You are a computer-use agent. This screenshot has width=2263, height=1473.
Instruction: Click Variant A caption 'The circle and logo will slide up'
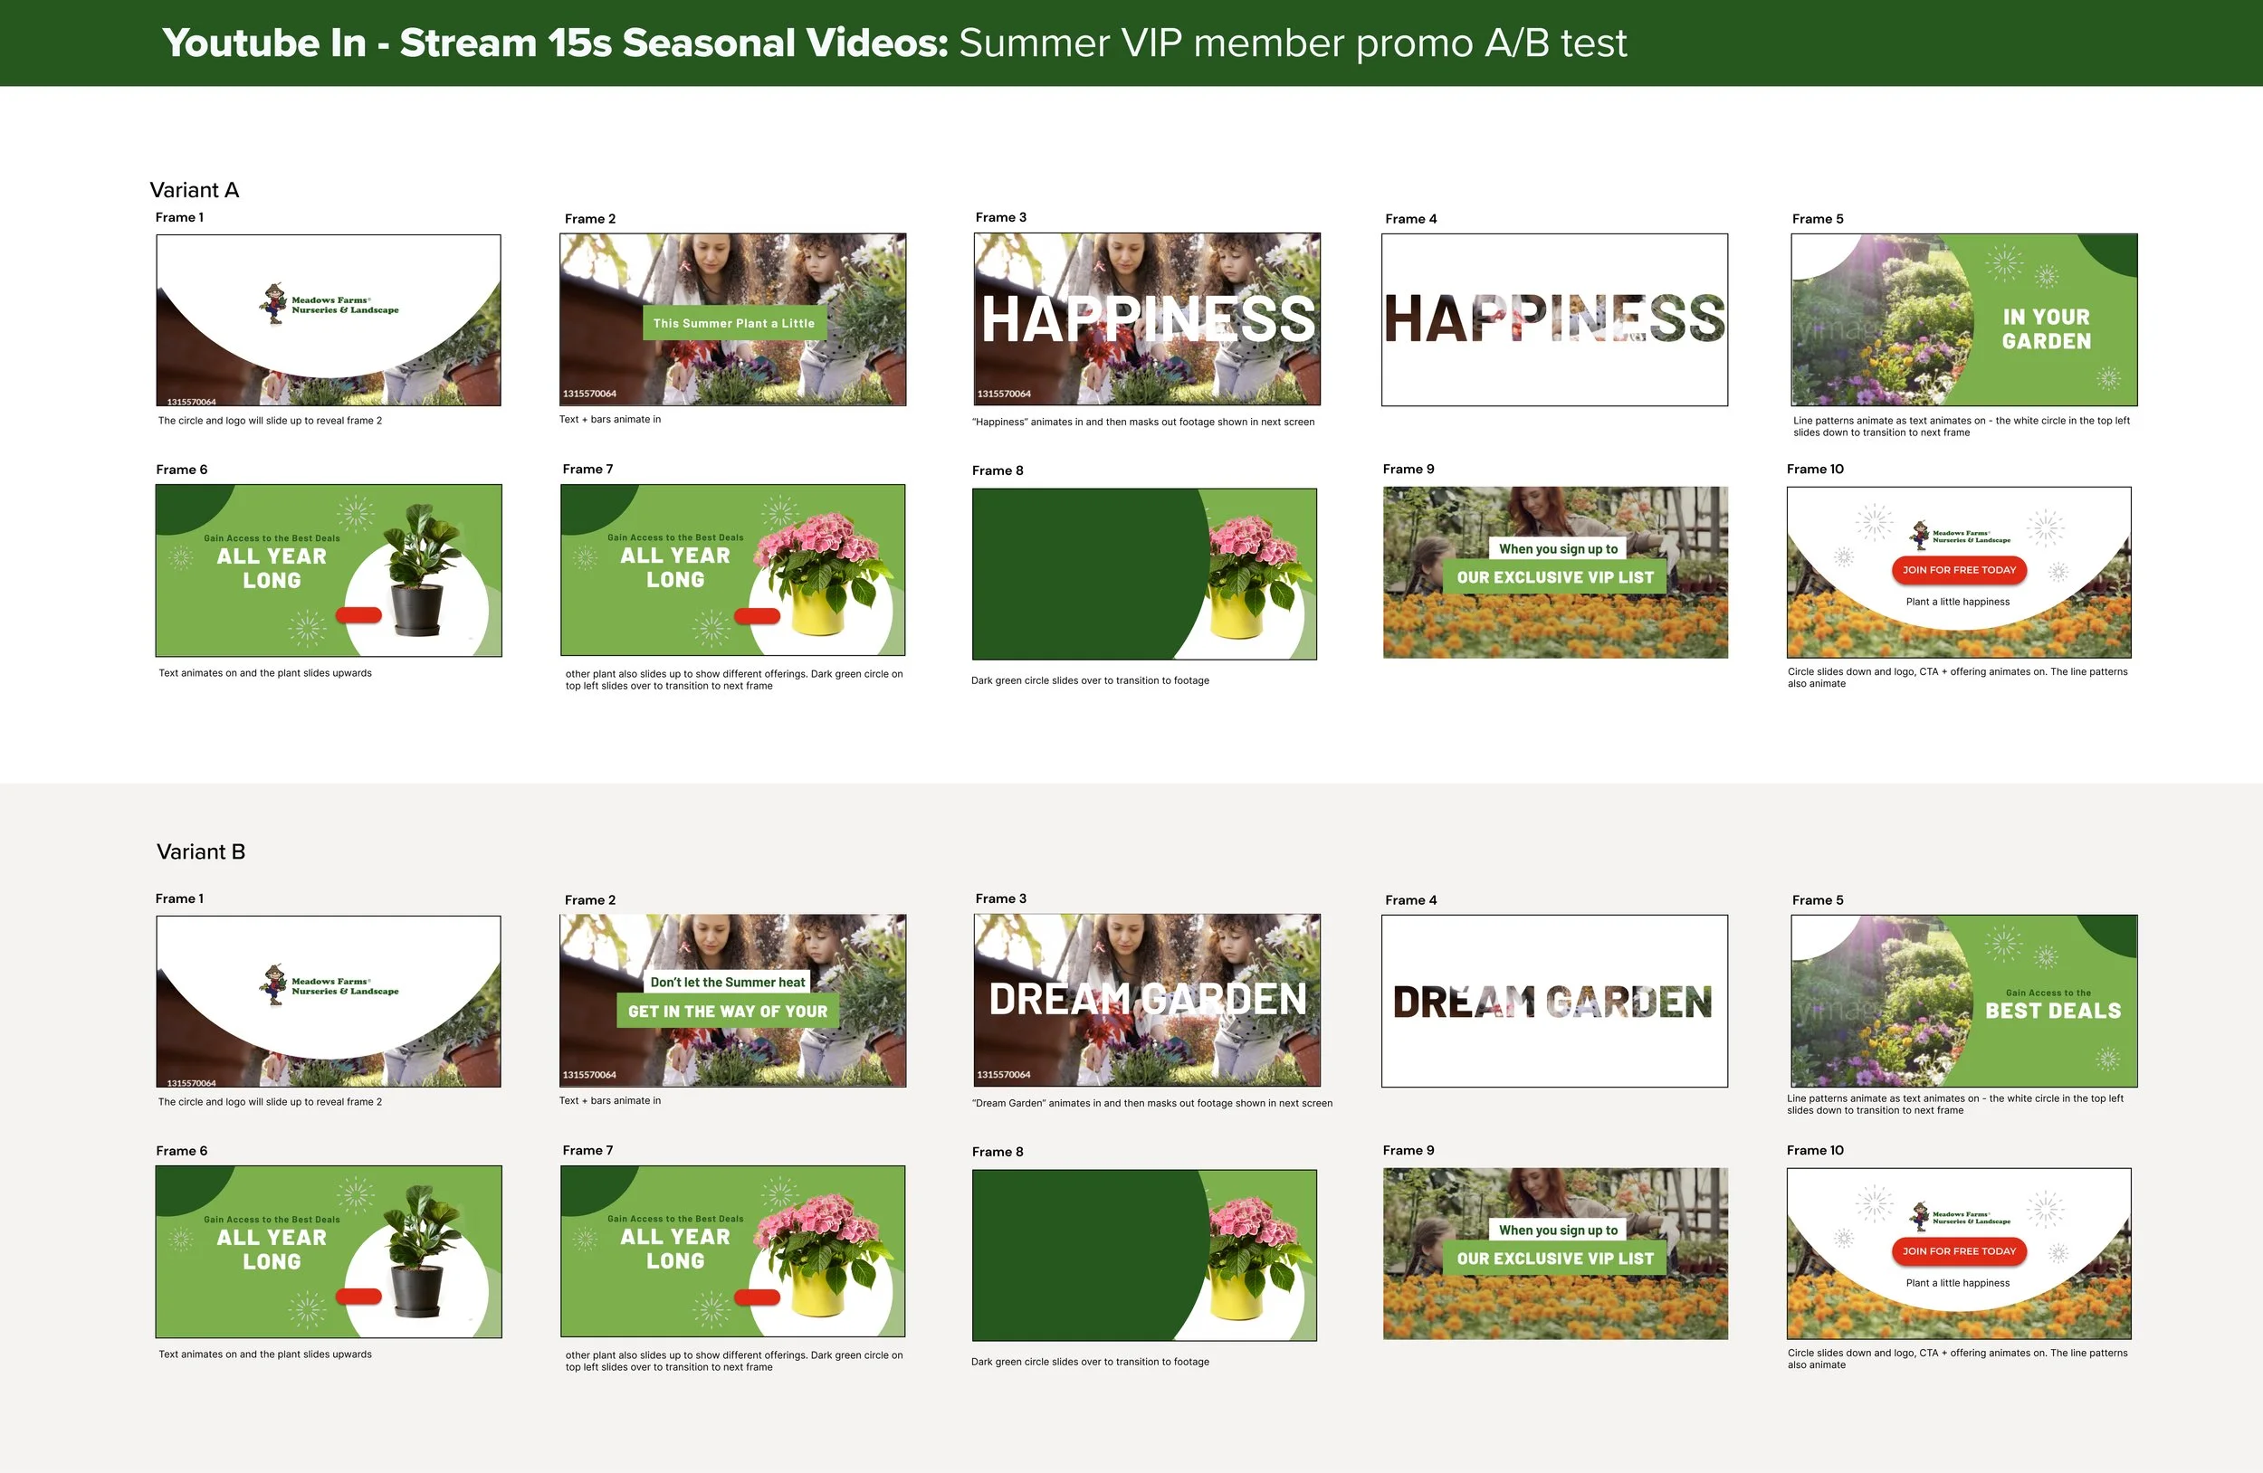270,420
